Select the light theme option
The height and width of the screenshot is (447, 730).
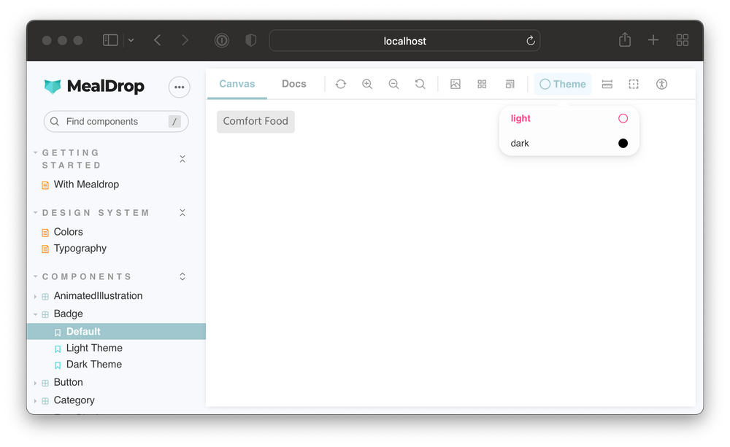(x=569, y=119)
